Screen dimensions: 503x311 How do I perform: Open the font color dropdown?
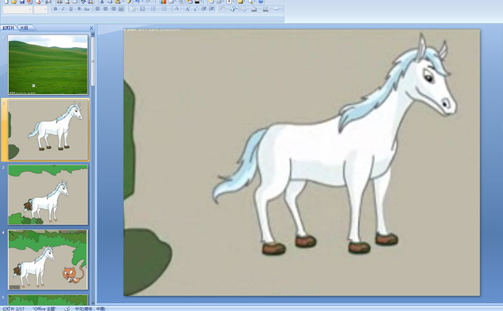[177, 9]
